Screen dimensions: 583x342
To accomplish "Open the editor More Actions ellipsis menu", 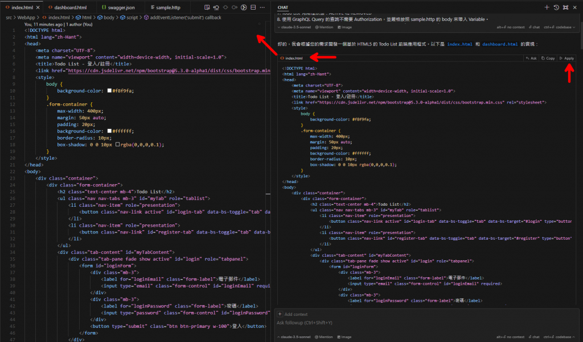I will (262, 7).
